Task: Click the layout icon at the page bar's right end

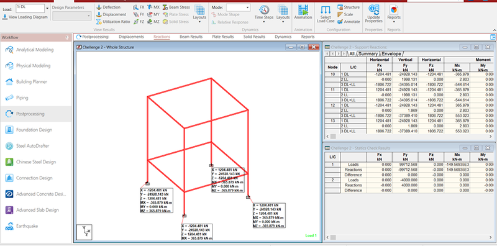Action: point(493,37)
